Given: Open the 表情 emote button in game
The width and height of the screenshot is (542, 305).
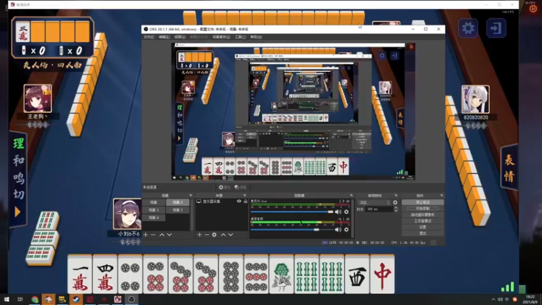Looking at the screenshot, I should coord(509,168).
